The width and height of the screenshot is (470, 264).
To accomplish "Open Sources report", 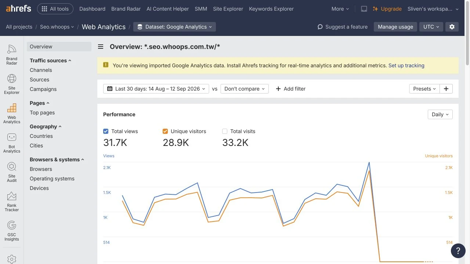I will tap(39, 80).
